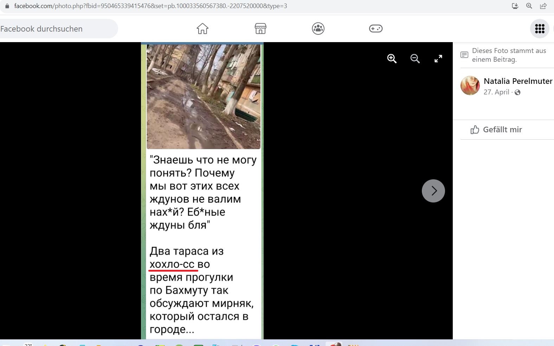554x346 pixels.
Task: Click the post note icon beside Dieses Foto
Action: click(x=464, y=55)
